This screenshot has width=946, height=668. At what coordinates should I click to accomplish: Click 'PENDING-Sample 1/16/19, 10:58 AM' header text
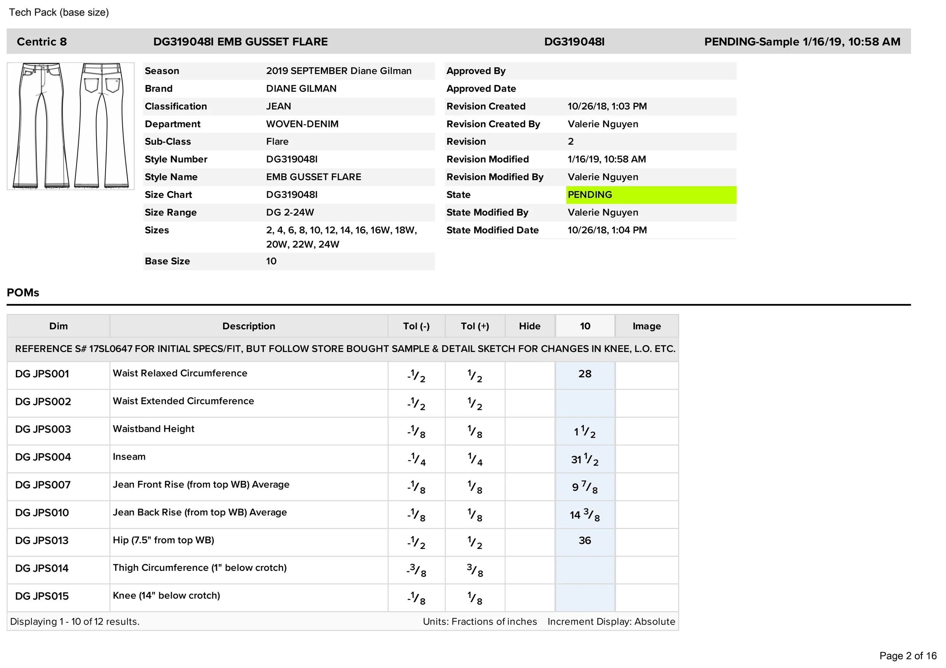tap(802, 42)
